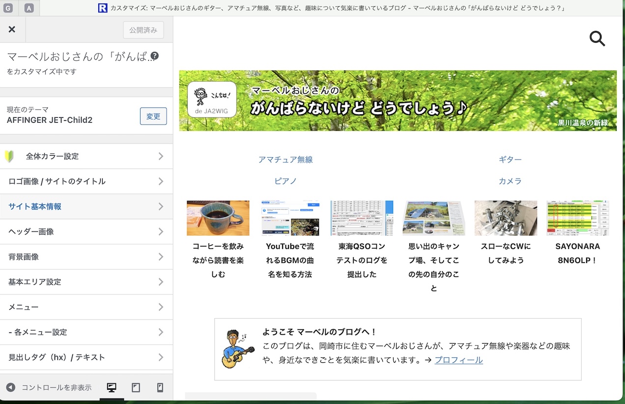Screen dimensions: 625x404
Task: Open the site search magnifier icon
Action: 597,38
